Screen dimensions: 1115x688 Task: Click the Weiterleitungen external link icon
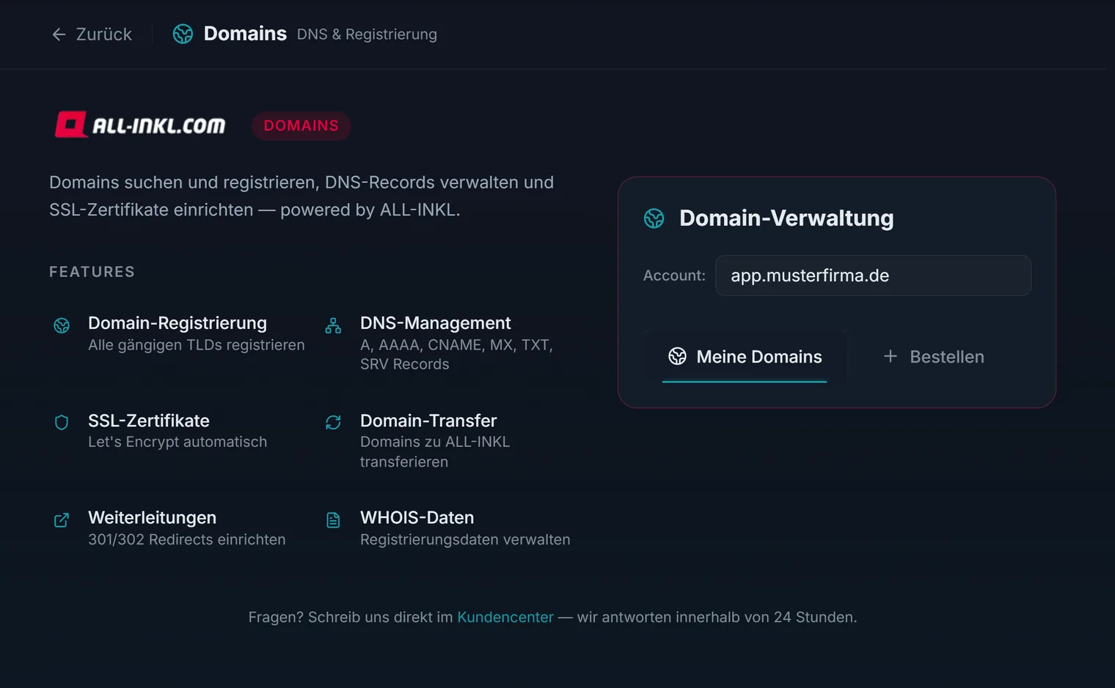point(62,519)
